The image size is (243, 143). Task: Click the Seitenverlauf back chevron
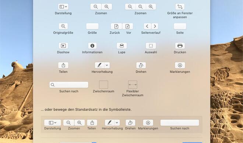[147, 26]
